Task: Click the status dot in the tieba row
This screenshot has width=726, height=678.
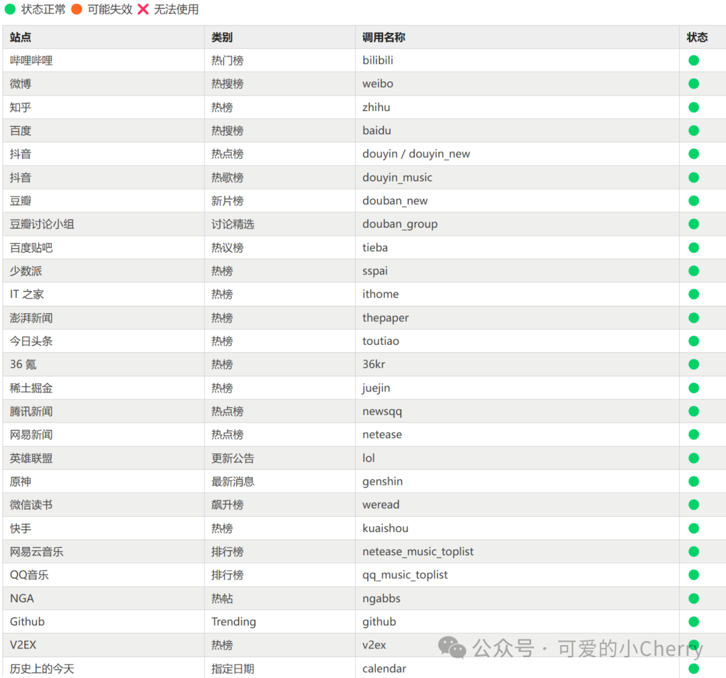Action: (694, 247)
